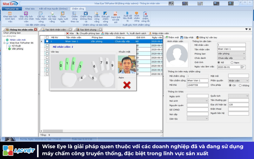Click the employee avatar placeholder image
The width and height of the screenshot is (254, 159).
click(177, 55)
